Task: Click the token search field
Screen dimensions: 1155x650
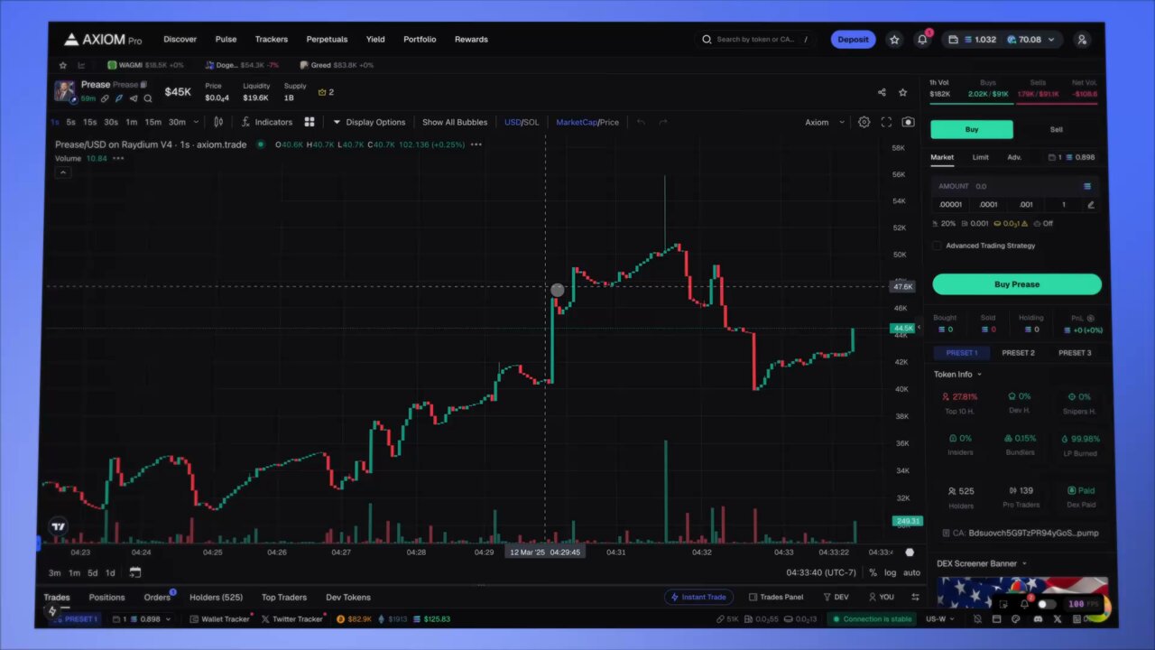Action: (755, 40)
